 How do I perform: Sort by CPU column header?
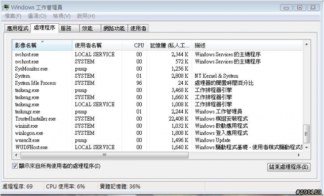pos(134,45)
